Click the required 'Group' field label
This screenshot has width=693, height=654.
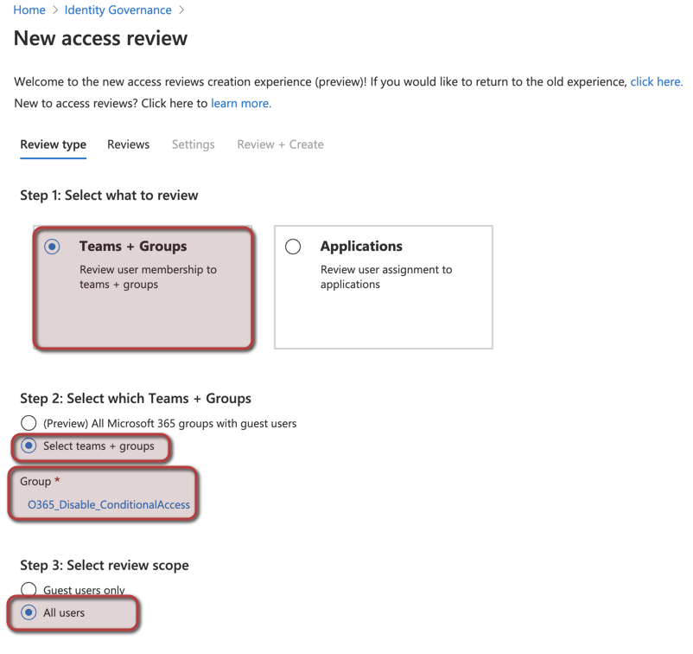tap(36, 481)
